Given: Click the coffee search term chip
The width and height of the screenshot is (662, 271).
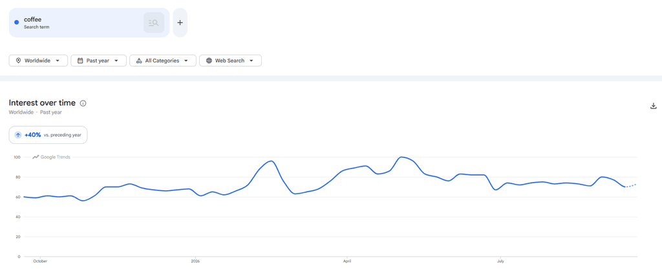Looking at the screenshot, I should click(x=89, y=23).
